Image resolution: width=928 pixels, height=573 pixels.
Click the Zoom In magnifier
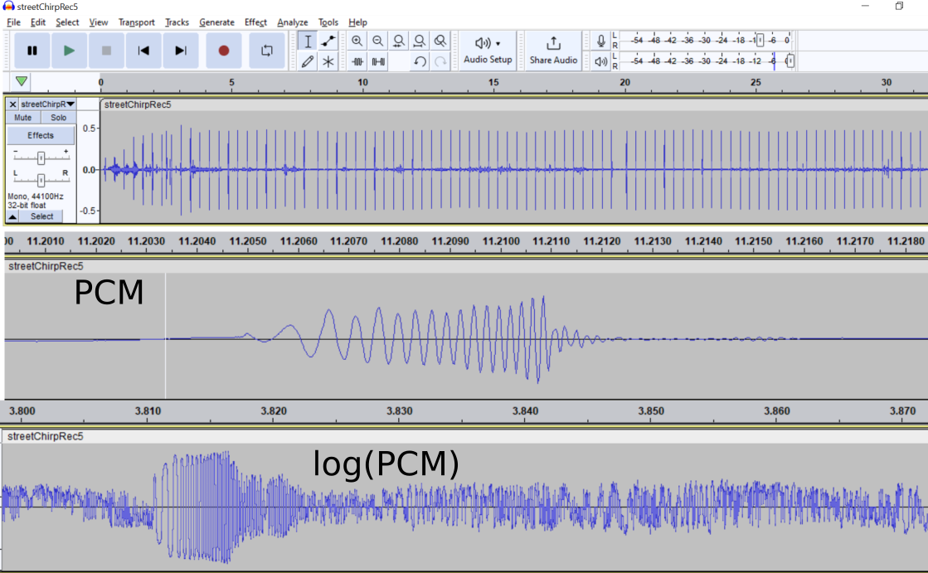tap(357, 41)
